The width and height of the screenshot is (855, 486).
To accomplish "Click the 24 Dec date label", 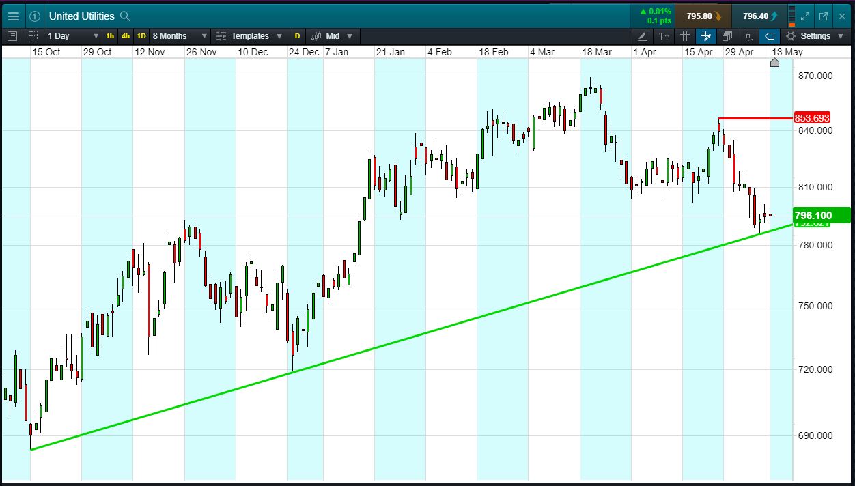I will pos(304,52).
